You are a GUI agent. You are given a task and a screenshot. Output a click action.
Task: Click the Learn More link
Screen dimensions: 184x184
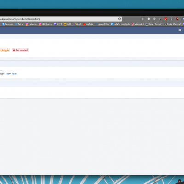point(11,74)
